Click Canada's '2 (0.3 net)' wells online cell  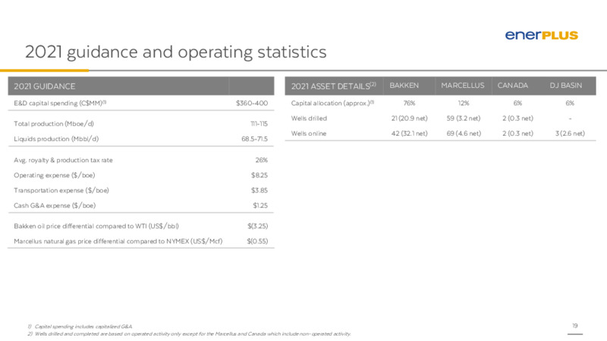pyautogui.click(x=517, y=133)
